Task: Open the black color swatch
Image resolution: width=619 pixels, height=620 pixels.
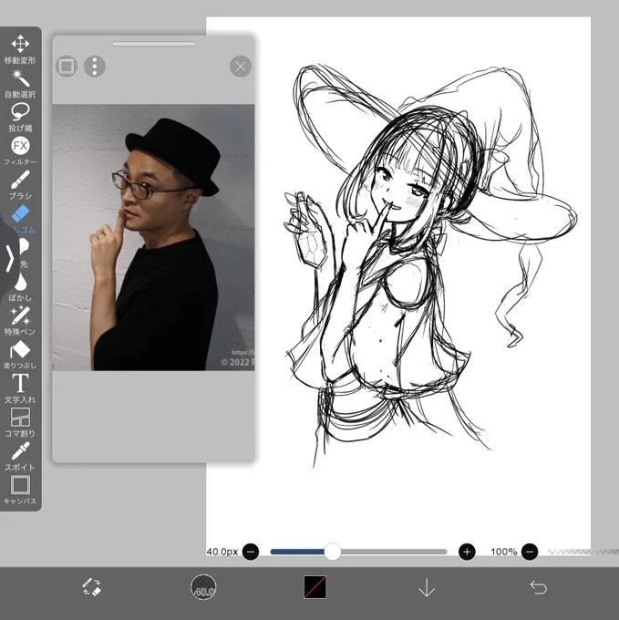Action: (x=315, y=587)
